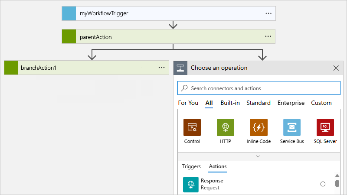
Task: Select the SQL Server connector icon
Action: pyautogui.click(x=325, y=127)
